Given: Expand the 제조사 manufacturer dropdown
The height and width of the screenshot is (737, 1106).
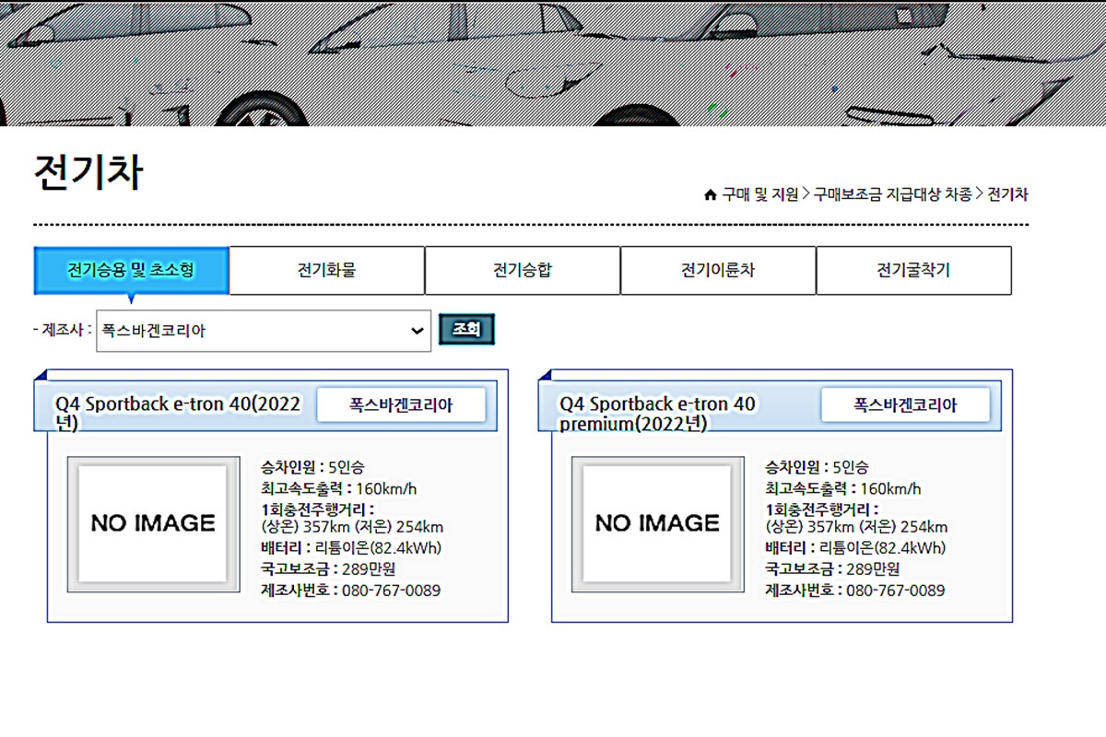Looking at the screenshot, I should point(264,331).
